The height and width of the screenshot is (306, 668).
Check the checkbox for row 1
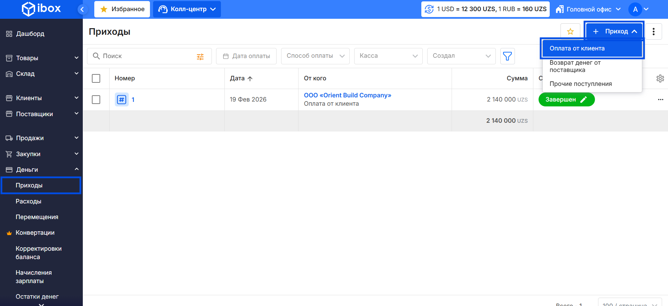click(x=96, y=100)
